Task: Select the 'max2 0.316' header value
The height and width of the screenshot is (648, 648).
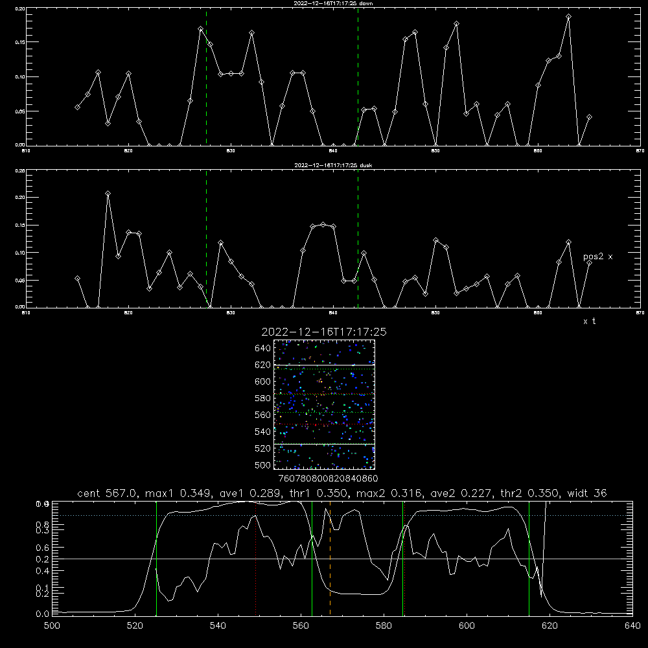Action: (x=389, y=493)
